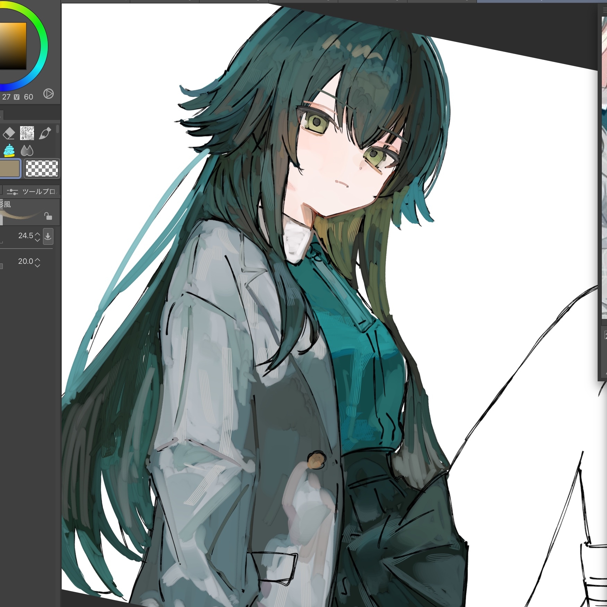The width and height of the screenshot is (607, 607).
Task: Increase the 20.0 value with up arrow
Action: 37,259
